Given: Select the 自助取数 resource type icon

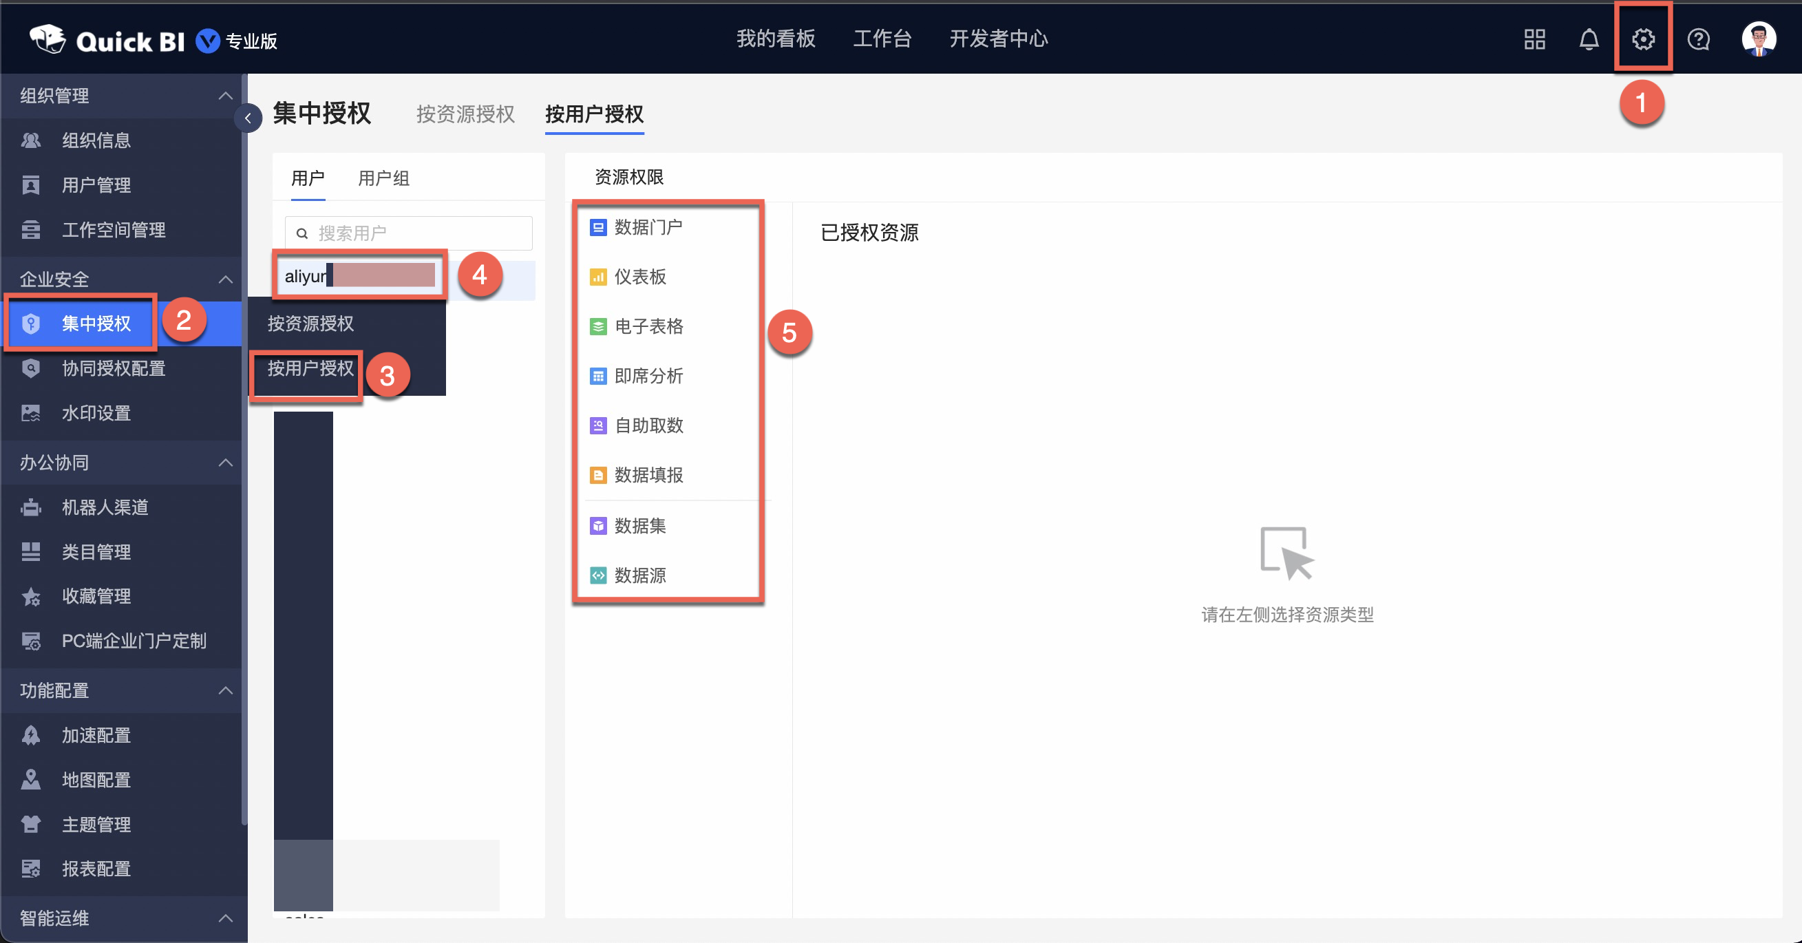Looking at the screenshot, I should [598, 426].
